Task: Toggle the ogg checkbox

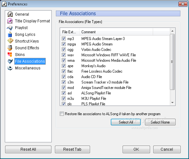Action: (x=64, y=49)
